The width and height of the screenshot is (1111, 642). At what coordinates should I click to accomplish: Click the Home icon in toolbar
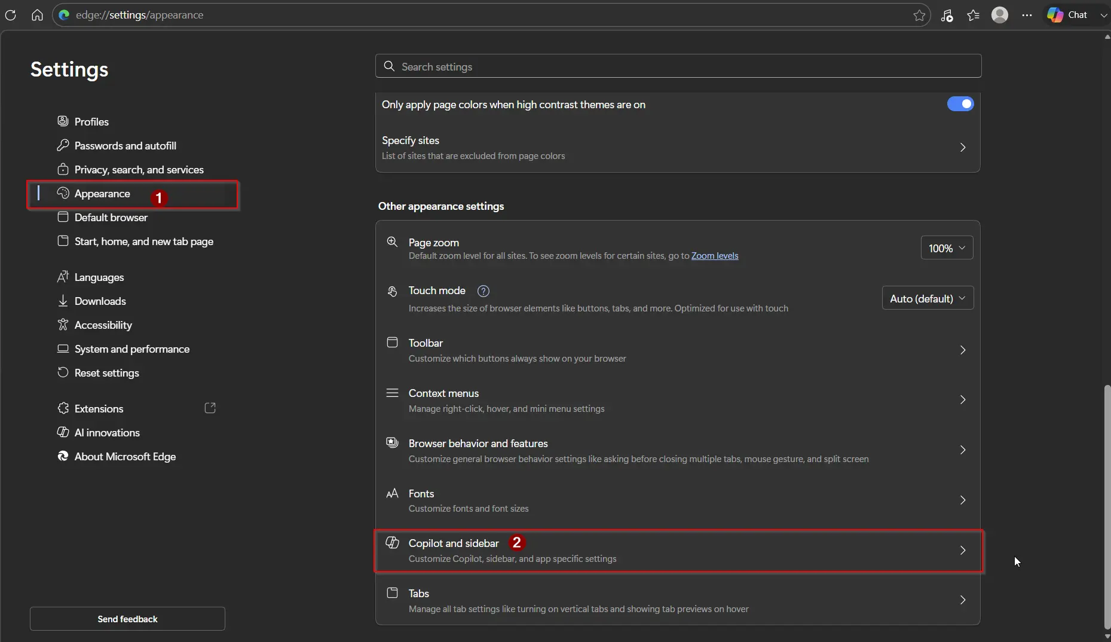click(37, 15)
